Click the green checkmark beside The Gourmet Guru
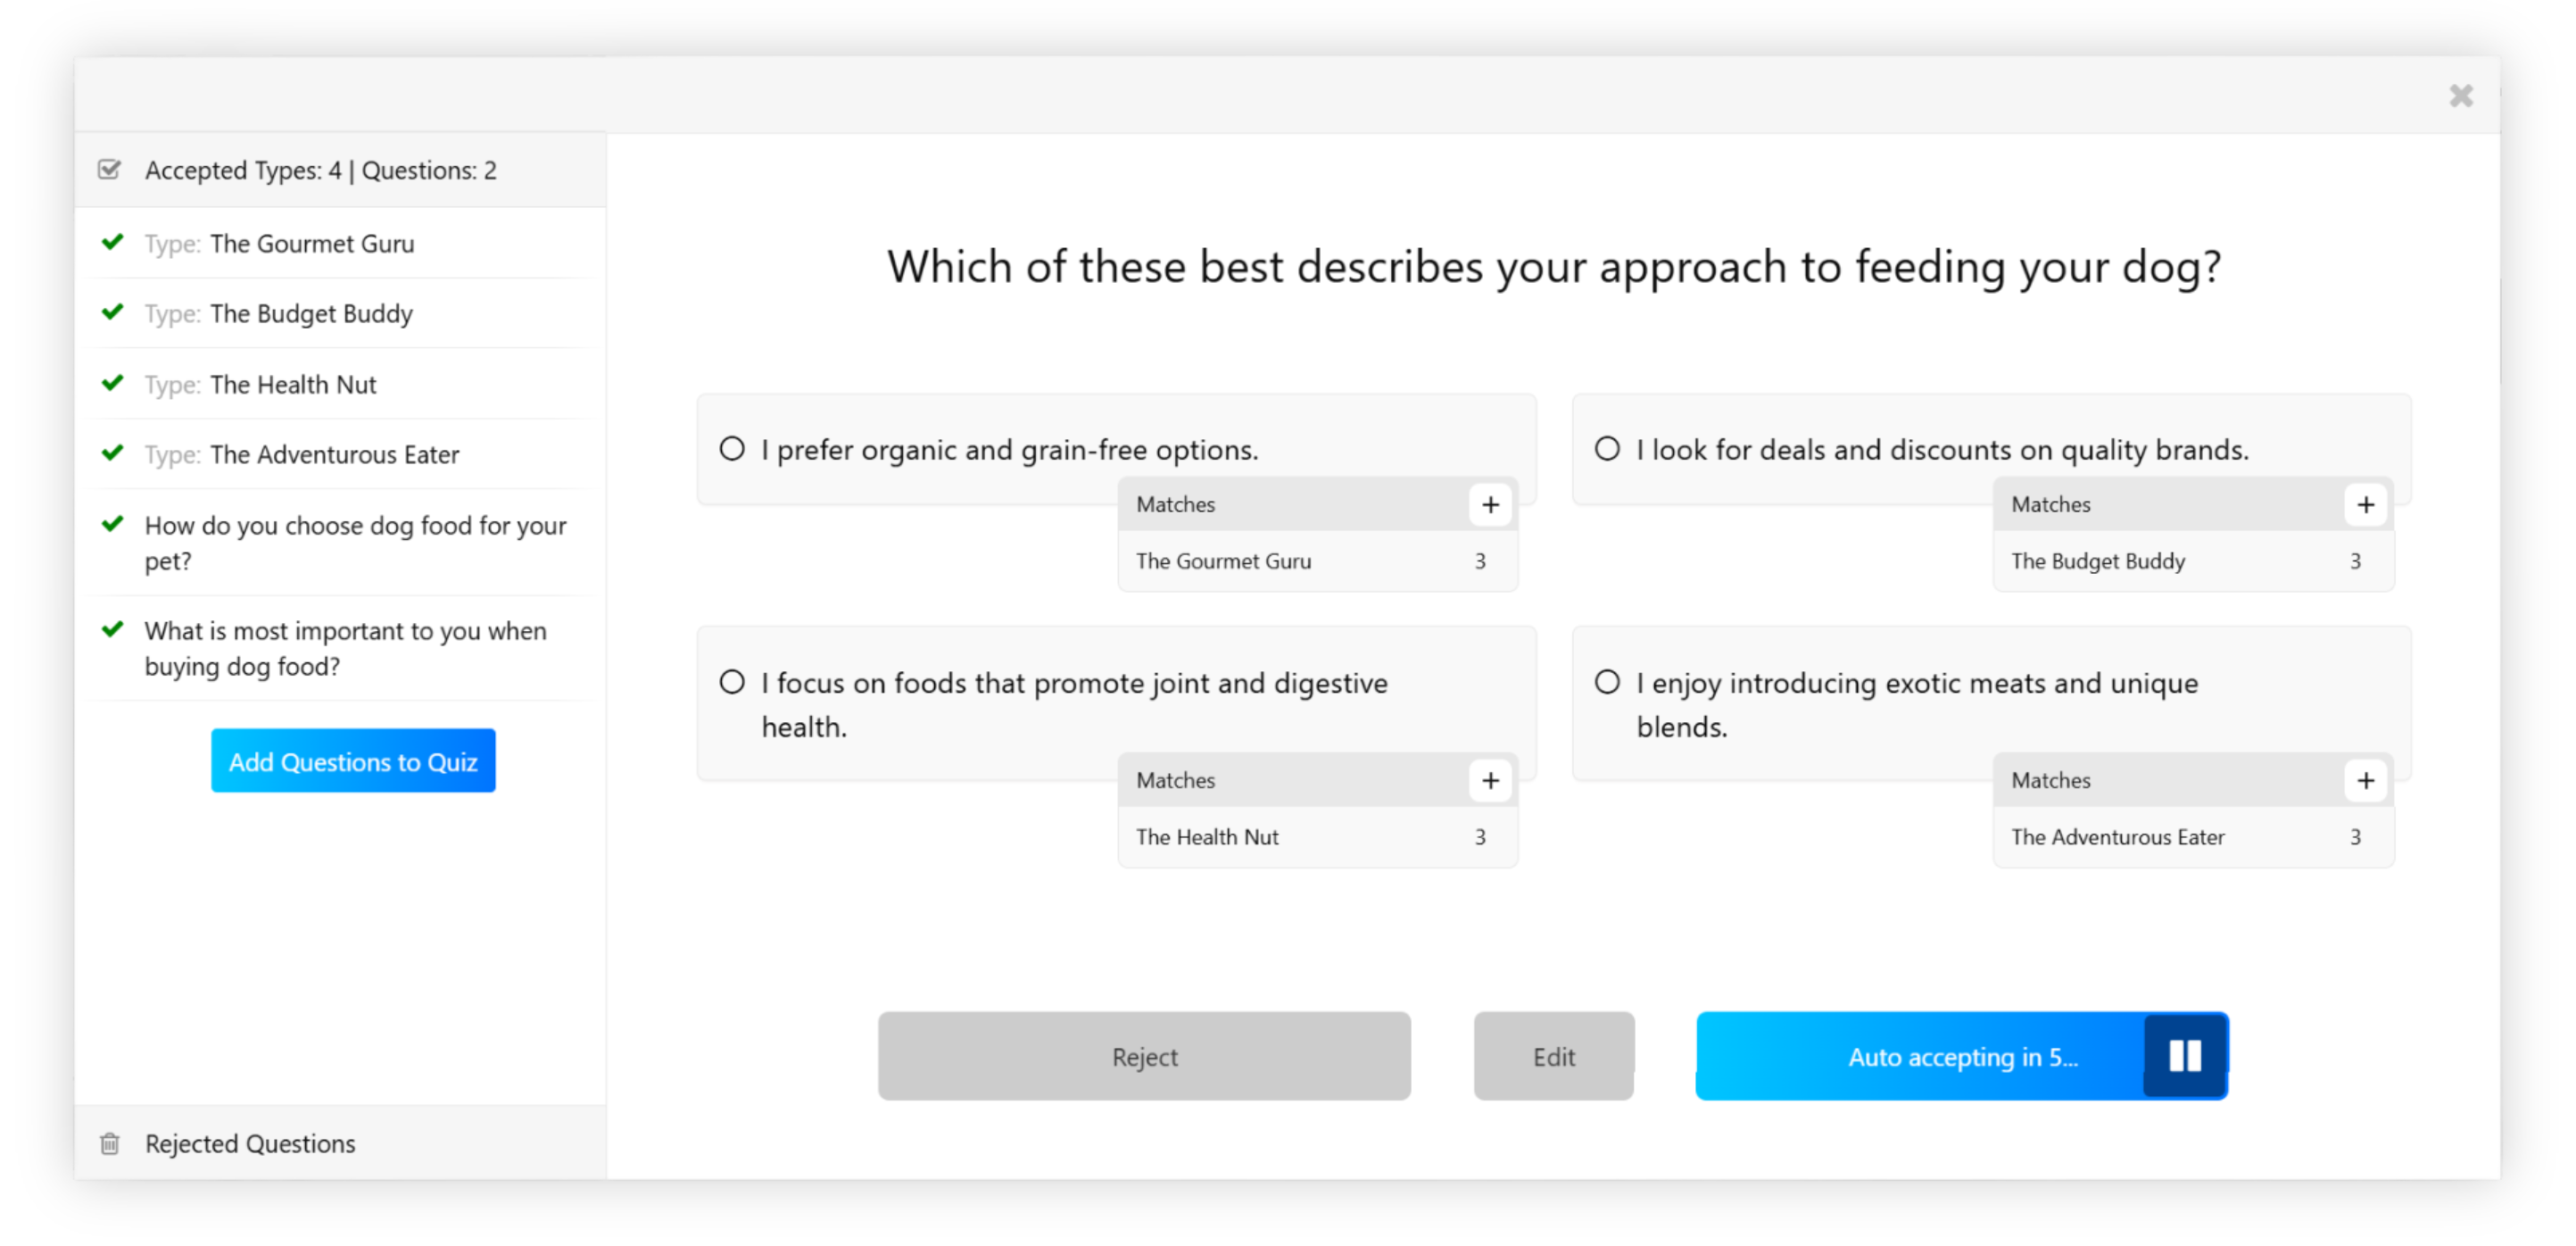The width and height of the screenshot is (2576, 1246). (112, 242)
